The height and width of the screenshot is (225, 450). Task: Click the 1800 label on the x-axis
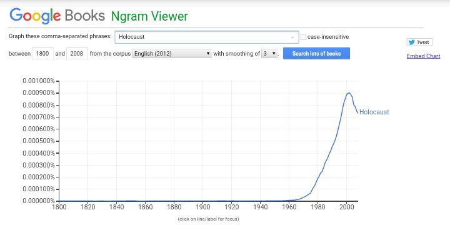tap(59, 207)
